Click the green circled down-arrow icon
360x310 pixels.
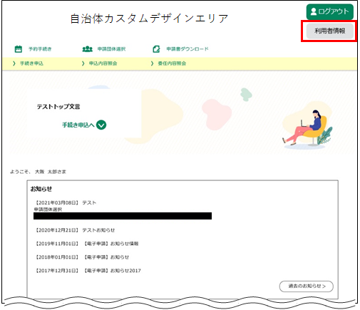[101, 125]
